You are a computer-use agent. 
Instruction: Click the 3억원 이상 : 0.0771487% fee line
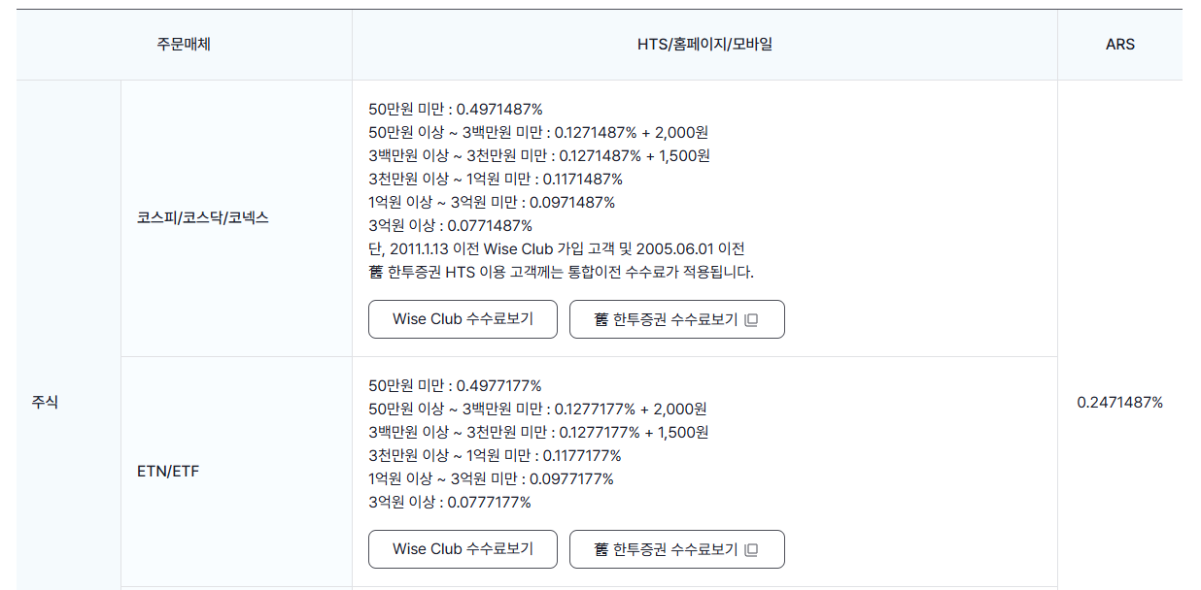449,225
